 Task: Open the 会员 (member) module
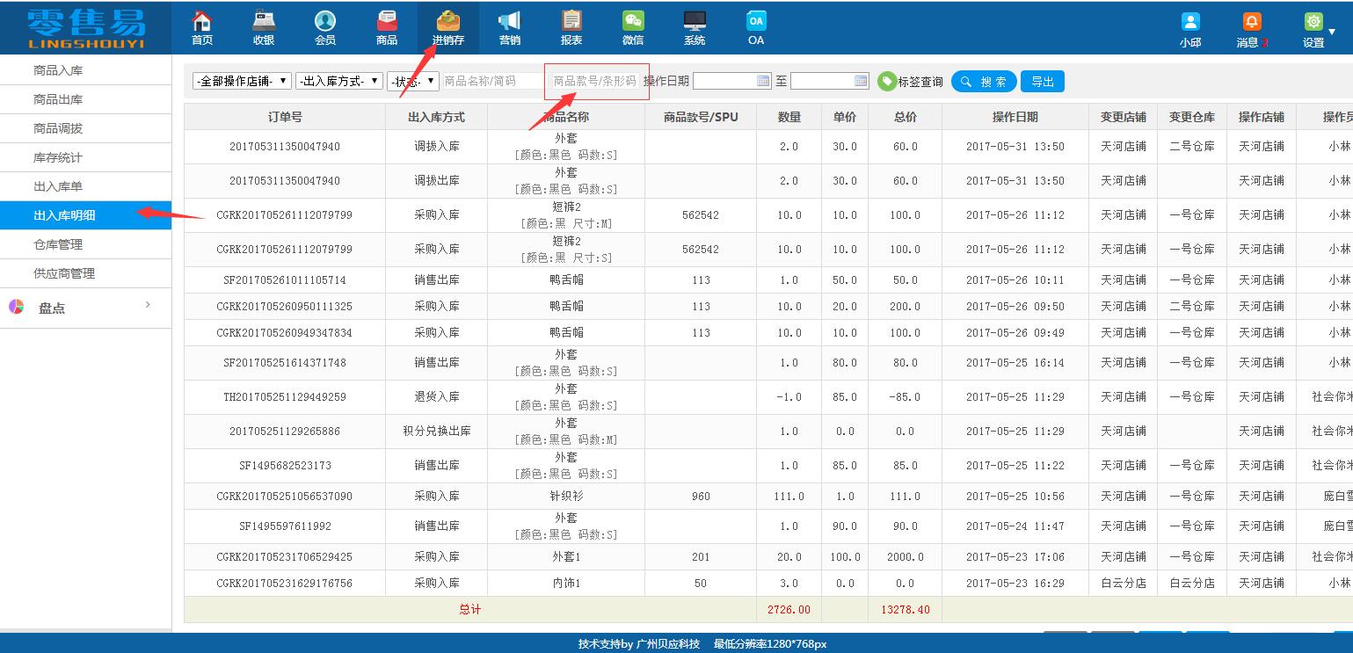tap(324, 26)
